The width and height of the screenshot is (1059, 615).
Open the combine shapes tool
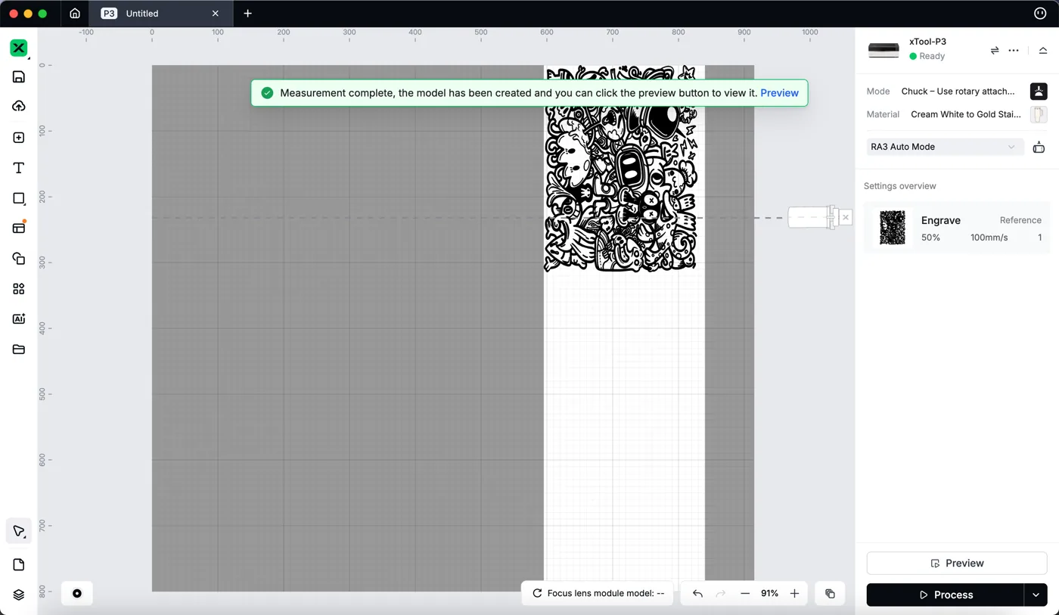tap(19, 258)
